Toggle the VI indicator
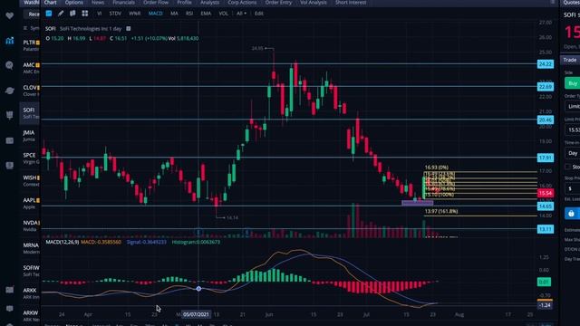The width and height of the screenshot is (580, 326). point(99,14)
